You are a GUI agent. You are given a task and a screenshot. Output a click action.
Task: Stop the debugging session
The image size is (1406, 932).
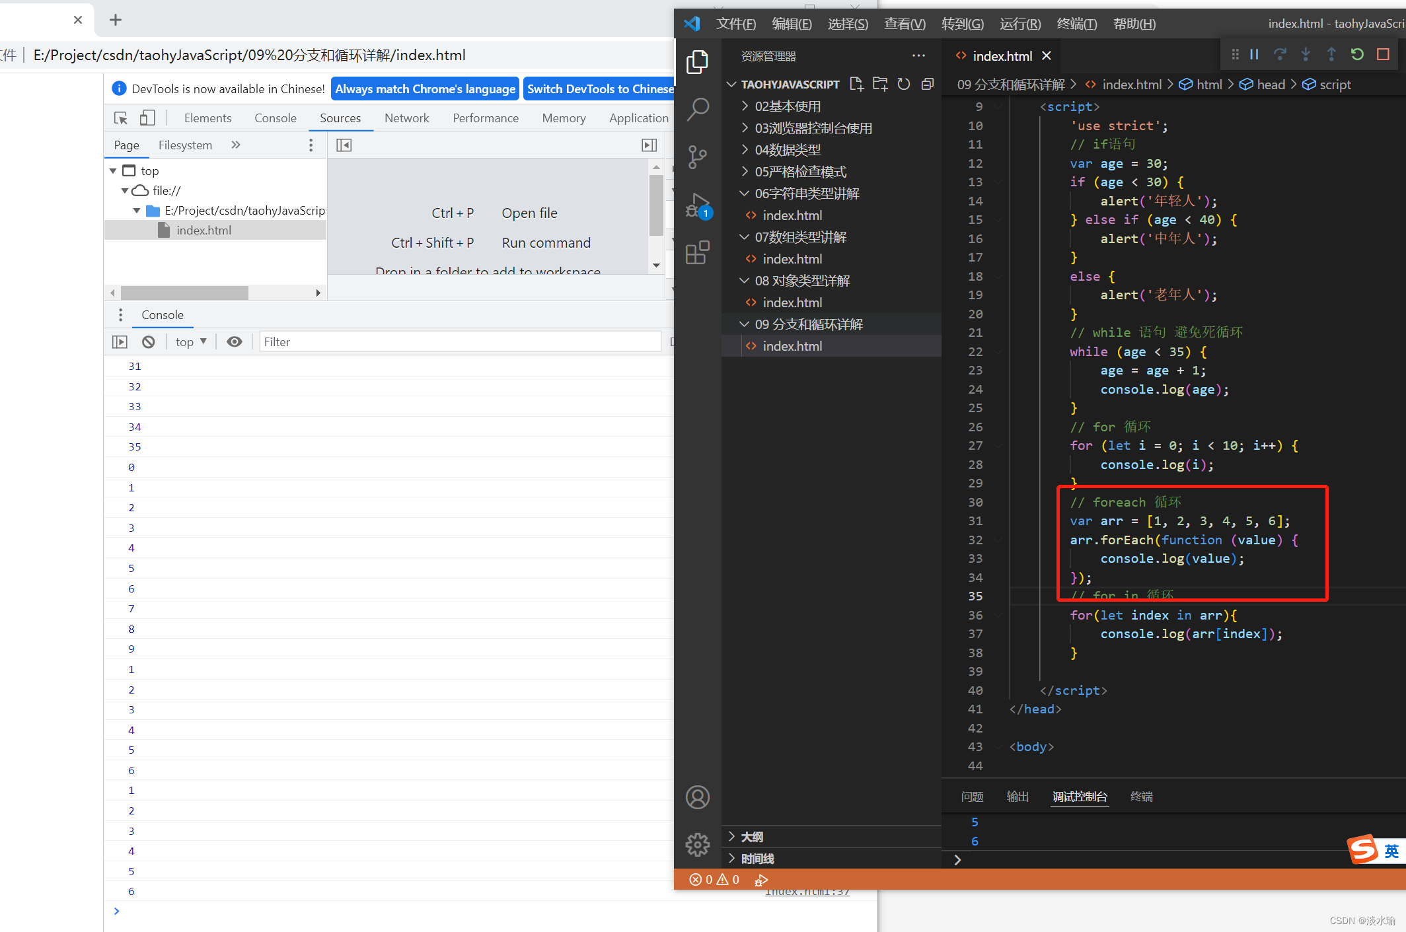click(x=1383, y=54)
